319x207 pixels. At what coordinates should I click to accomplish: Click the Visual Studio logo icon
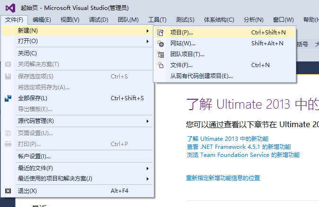point(10,8)
